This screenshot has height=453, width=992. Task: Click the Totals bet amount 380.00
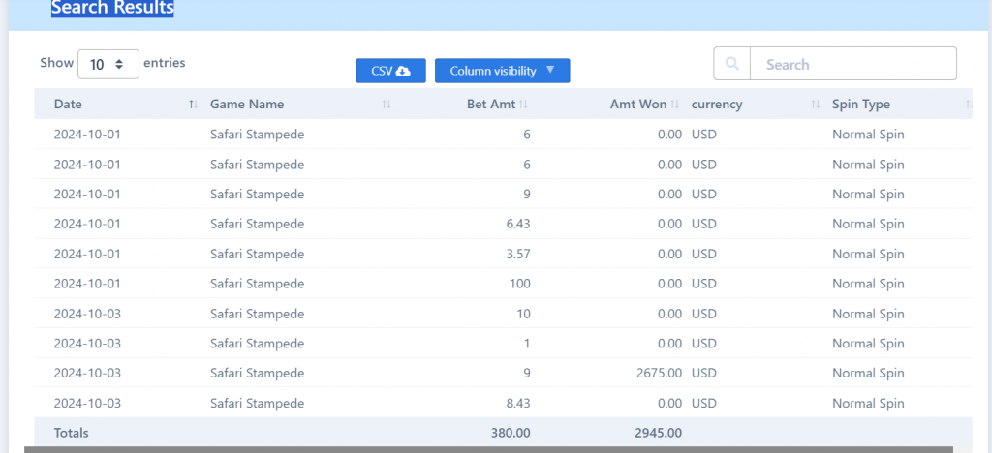tap(511, 433)
